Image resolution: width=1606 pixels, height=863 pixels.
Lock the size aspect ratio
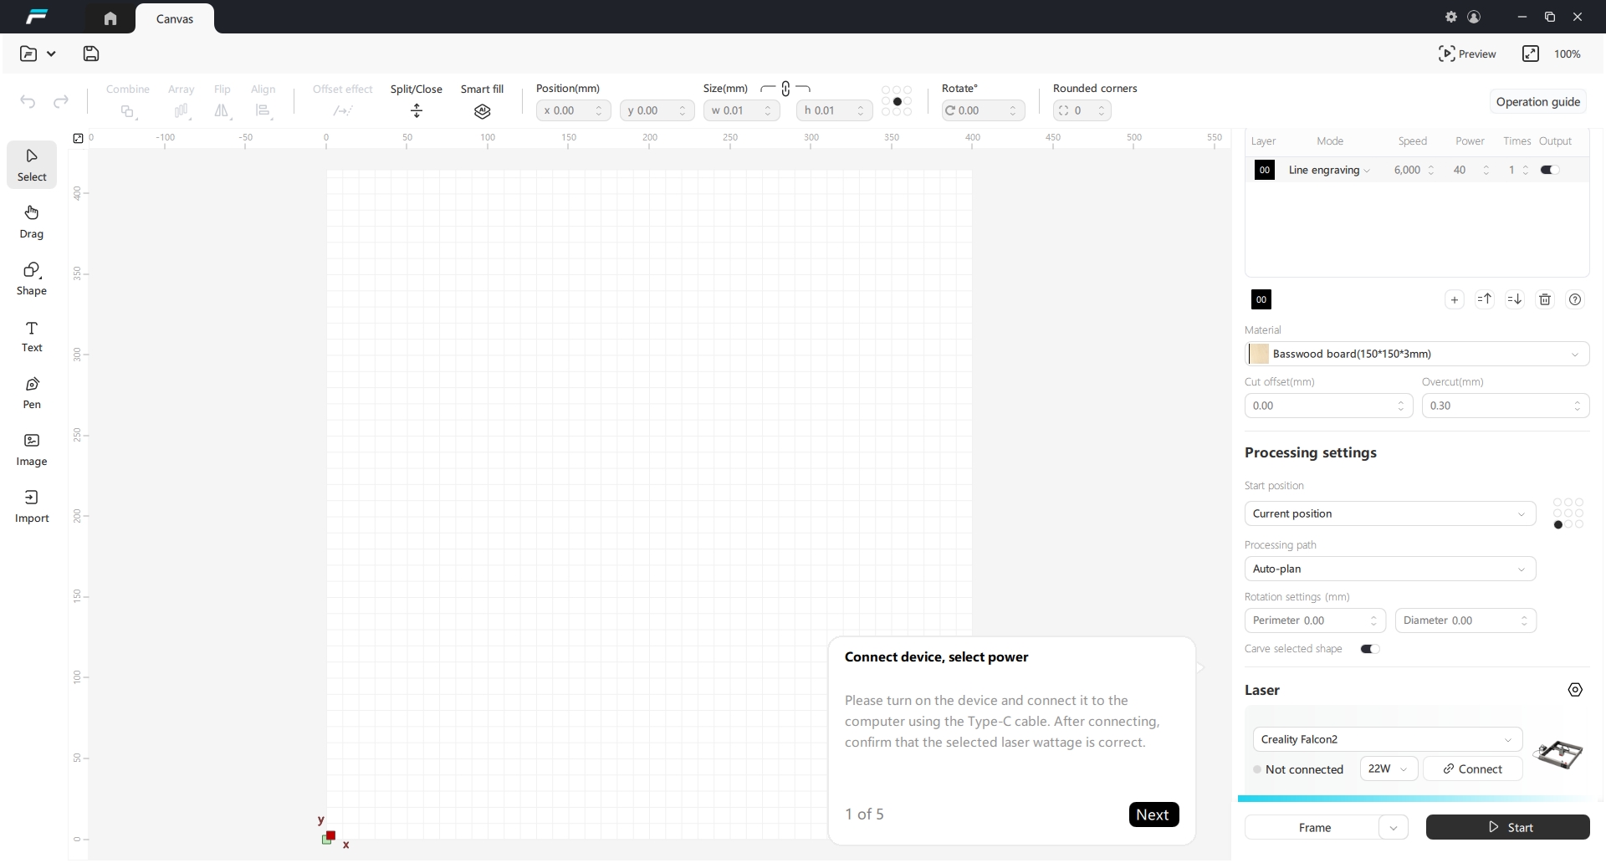coord(785,89)
